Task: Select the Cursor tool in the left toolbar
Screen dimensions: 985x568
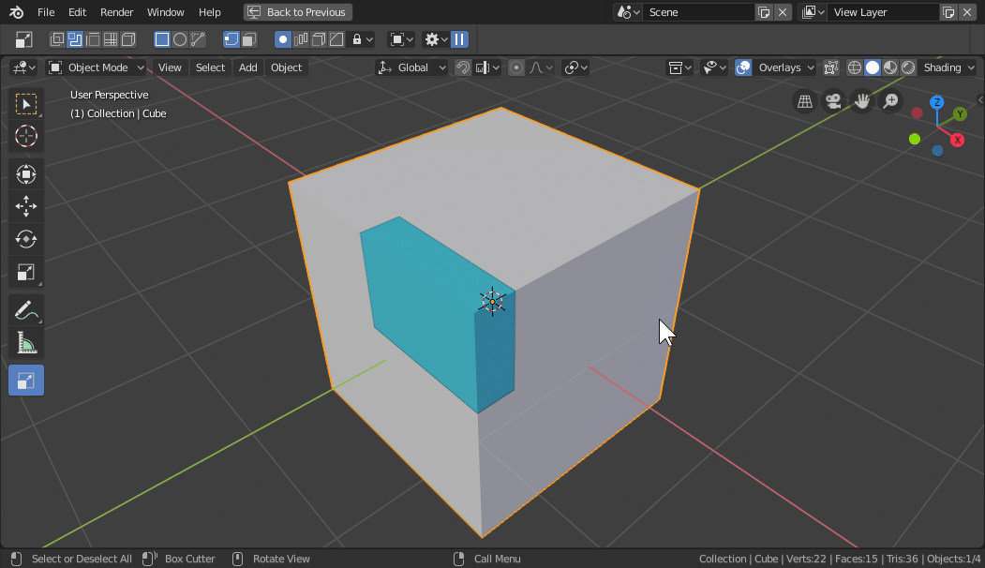Action: (x=26, y=136)
